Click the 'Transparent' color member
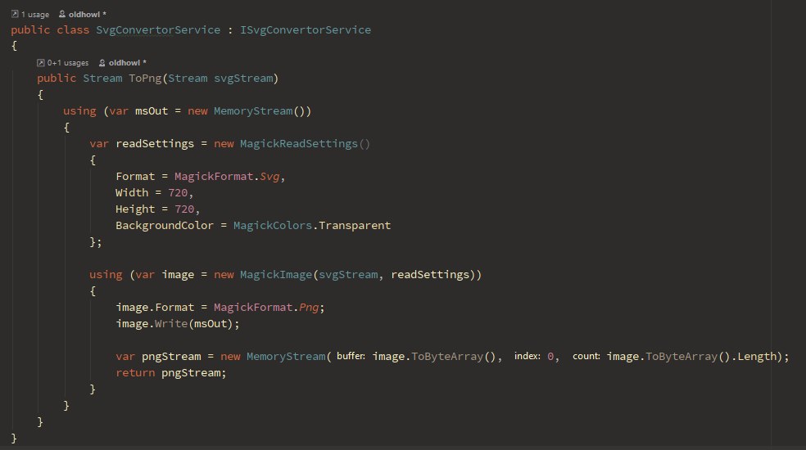Viewport: 806px width, 450px height. pos(355,226)
